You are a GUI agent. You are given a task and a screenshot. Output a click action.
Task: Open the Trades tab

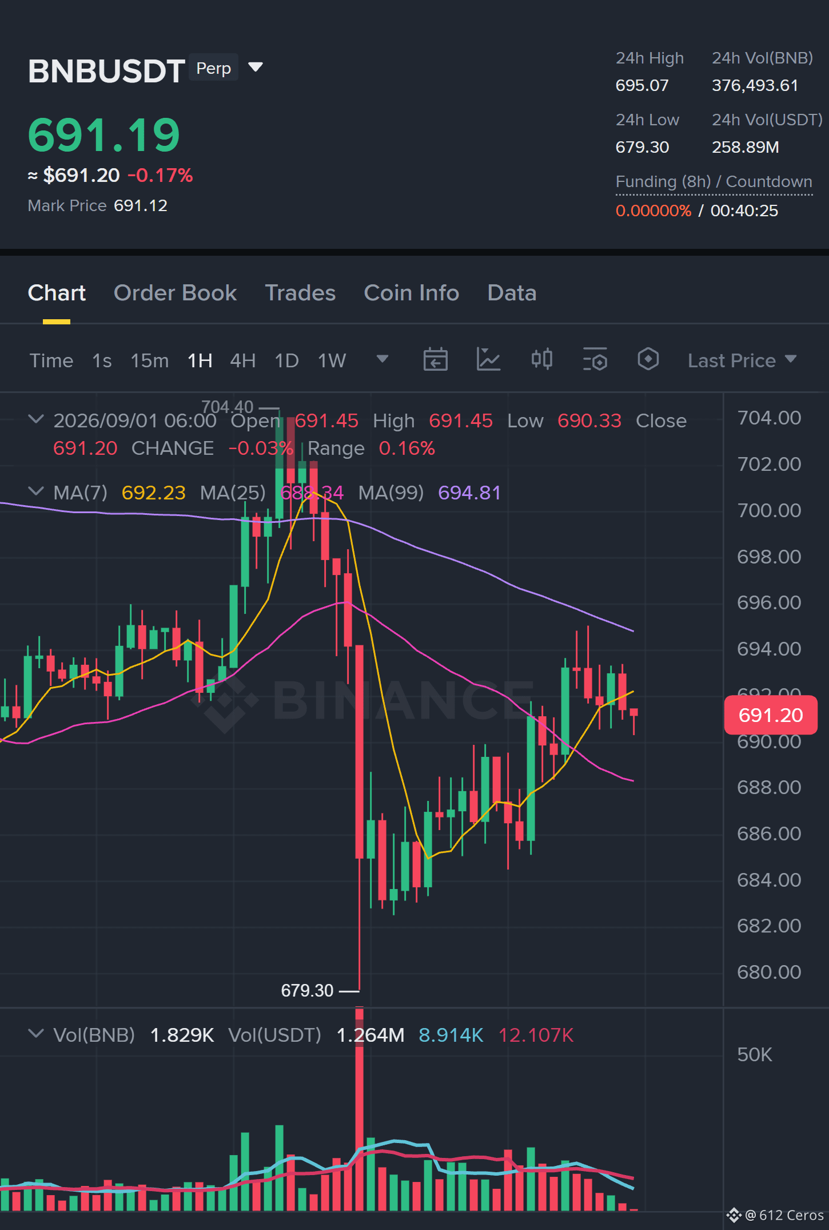tap(300, 293)
